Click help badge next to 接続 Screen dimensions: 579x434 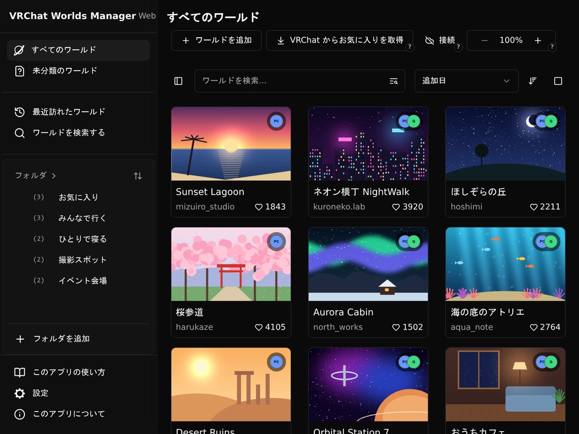(x=458, y=47)
